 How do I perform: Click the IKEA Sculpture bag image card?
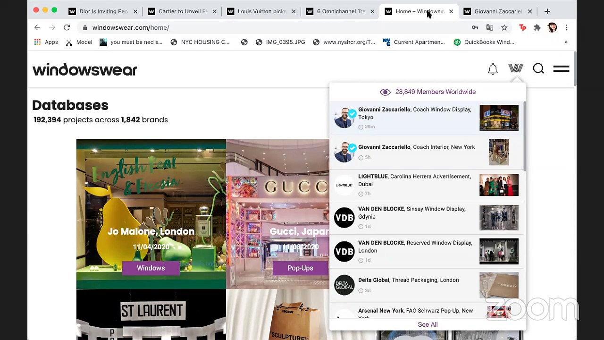[277, 314]
